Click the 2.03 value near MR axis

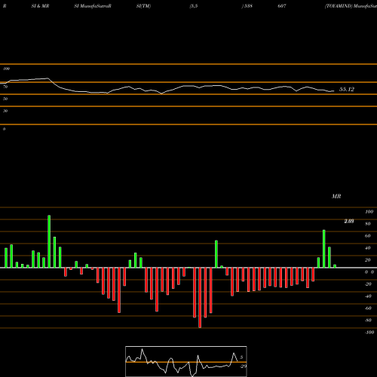(349, 221)
